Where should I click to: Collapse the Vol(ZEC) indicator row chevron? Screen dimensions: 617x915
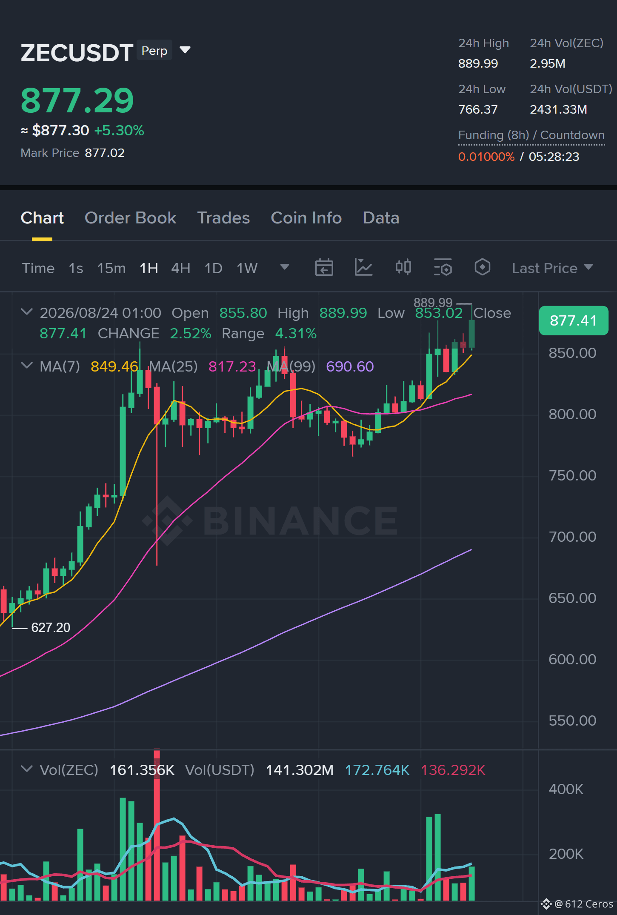[27, 769]
